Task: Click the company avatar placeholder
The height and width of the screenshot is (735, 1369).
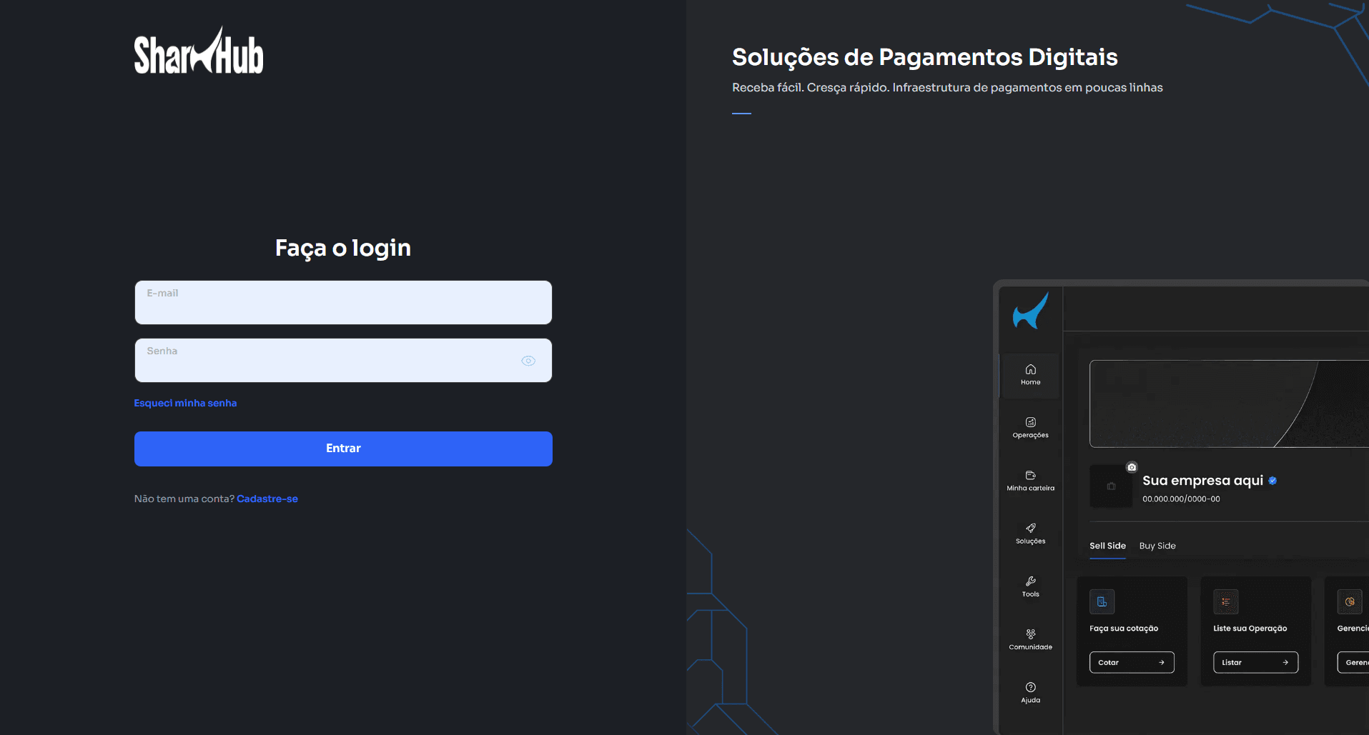Action: coord(1111,486)
